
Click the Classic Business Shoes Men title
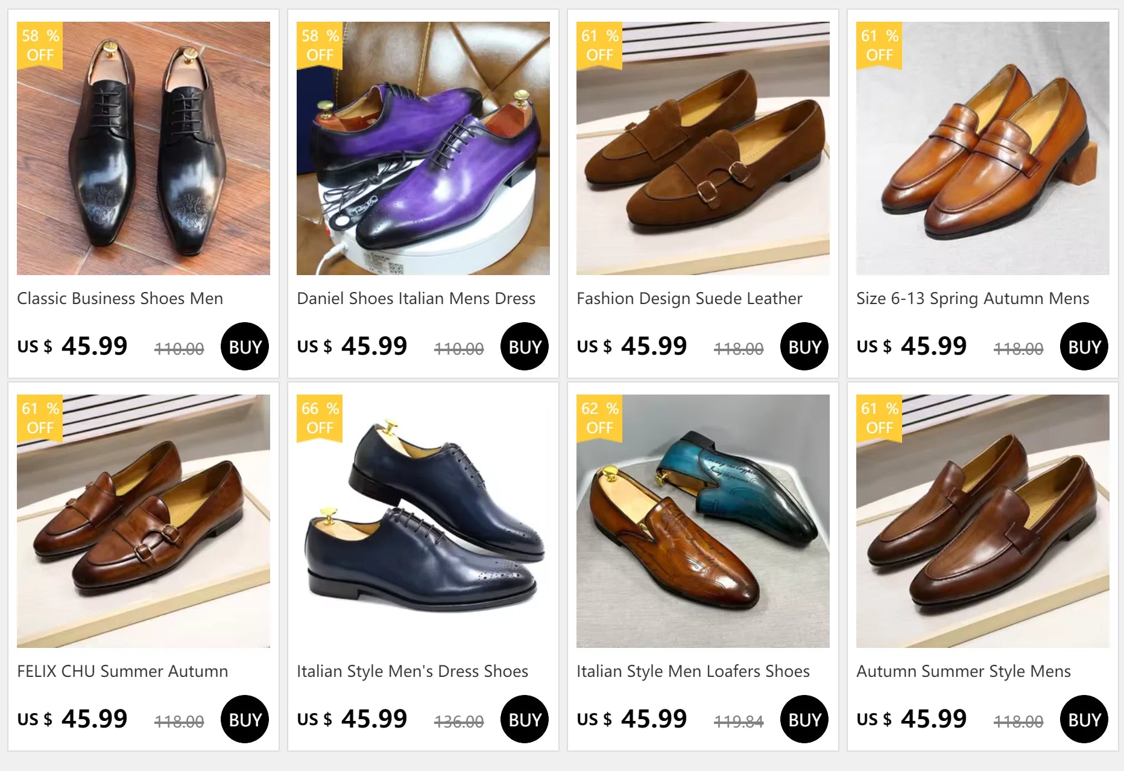pyautogui.click(x=120, y=299)
